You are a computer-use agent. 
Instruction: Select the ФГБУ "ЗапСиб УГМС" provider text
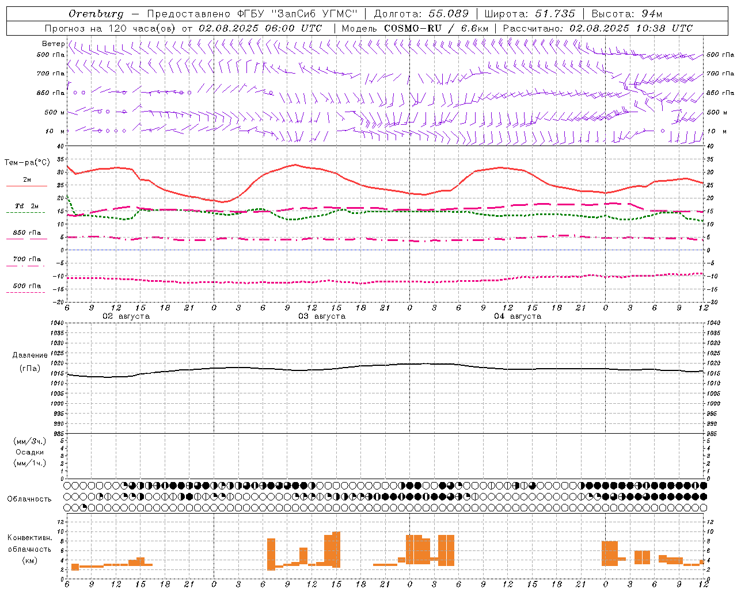pos(298,14)
